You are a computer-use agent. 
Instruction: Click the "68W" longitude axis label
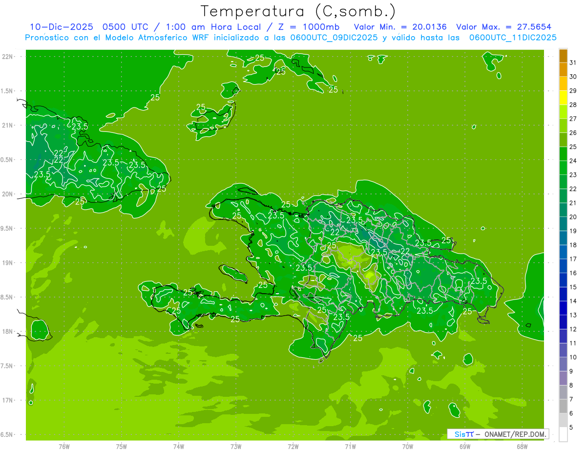coord(522,447)
